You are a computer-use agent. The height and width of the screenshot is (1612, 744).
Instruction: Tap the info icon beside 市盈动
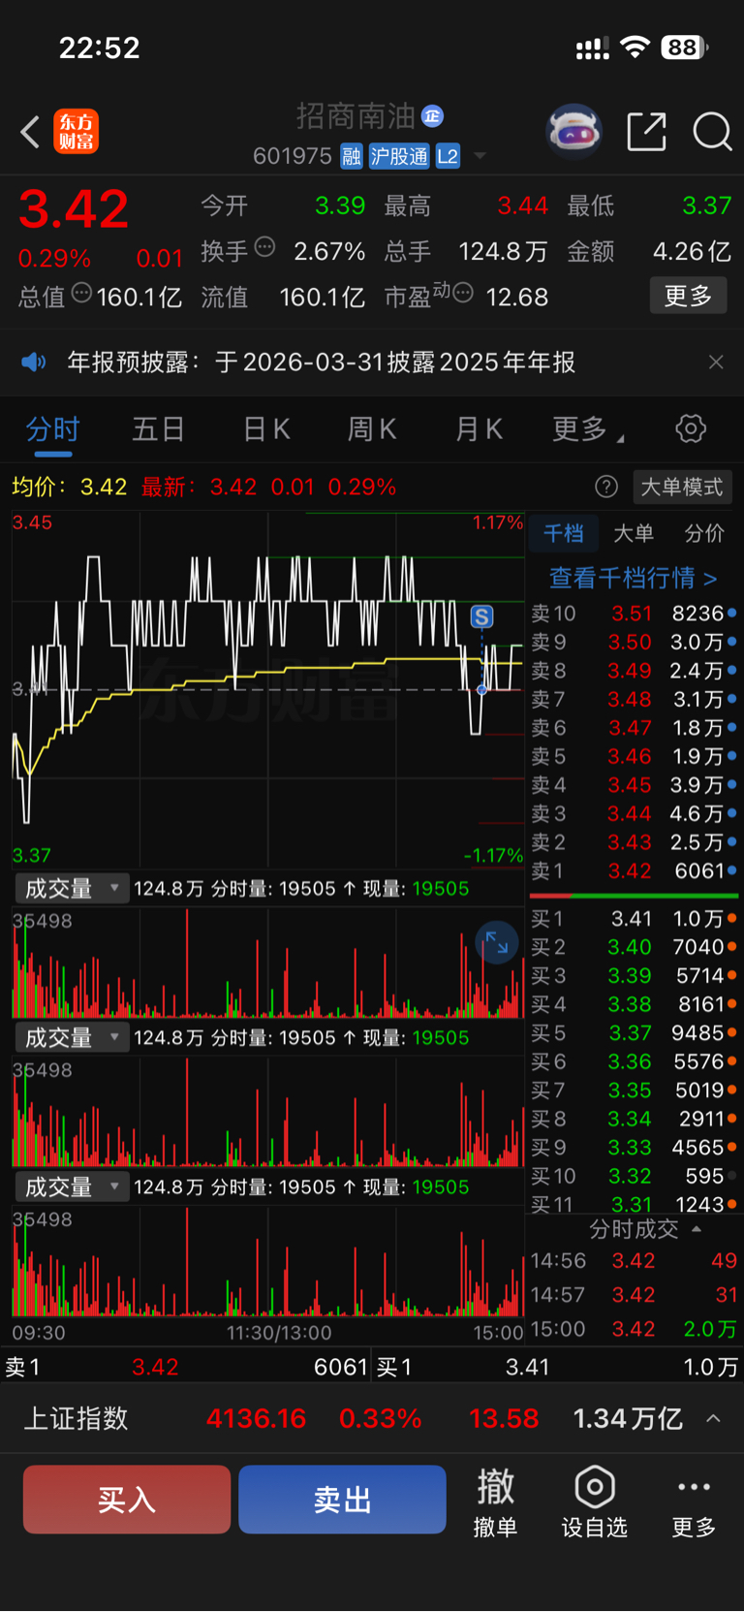click(x=463, y=293)
